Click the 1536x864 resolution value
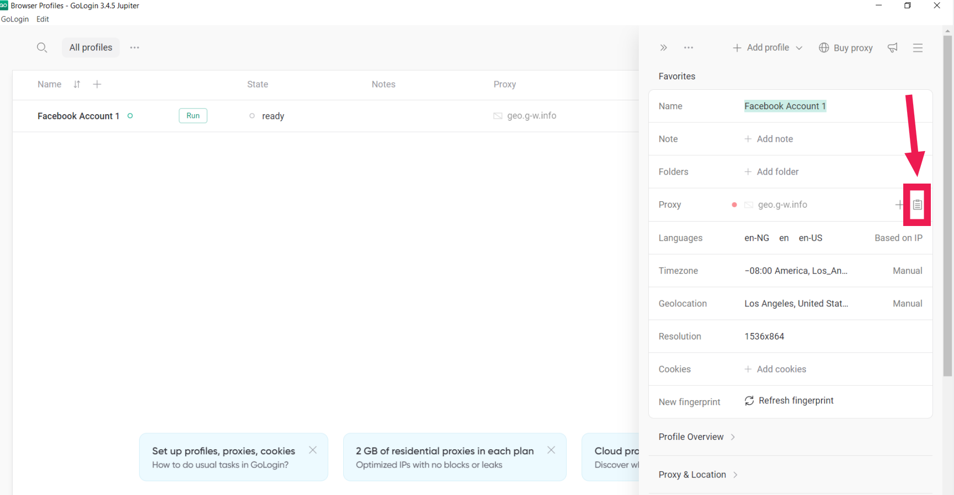Viewport: 954px width, 495px height. click(764, 337)
